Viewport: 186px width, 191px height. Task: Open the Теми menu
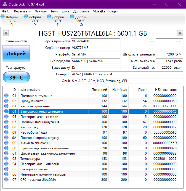click(54, 11)
